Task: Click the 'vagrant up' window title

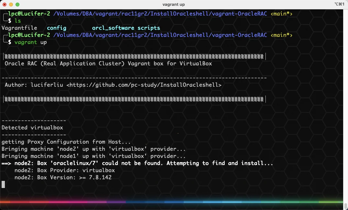Action: [174, 5]
